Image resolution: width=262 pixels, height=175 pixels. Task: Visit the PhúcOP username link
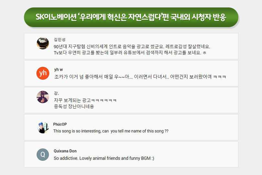(60, 124)
